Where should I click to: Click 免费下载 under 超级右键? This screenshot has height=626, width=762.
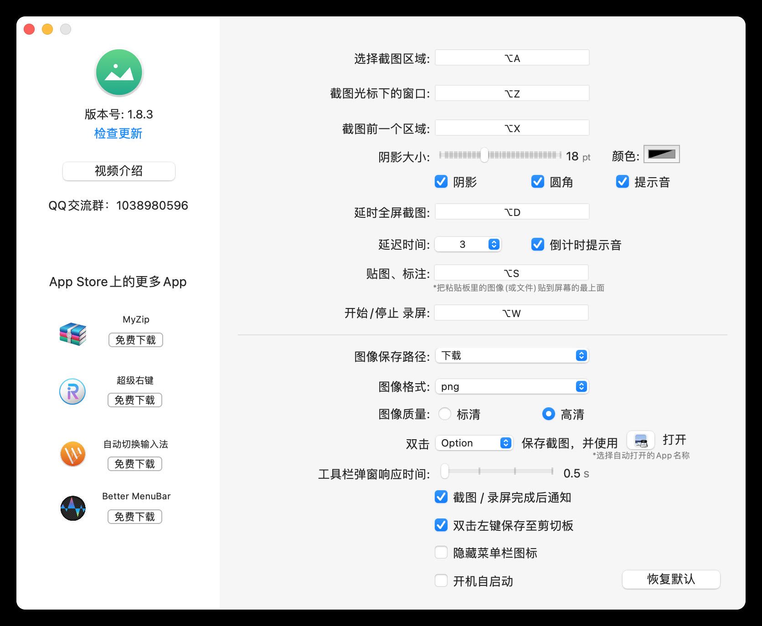coord(135,400)
